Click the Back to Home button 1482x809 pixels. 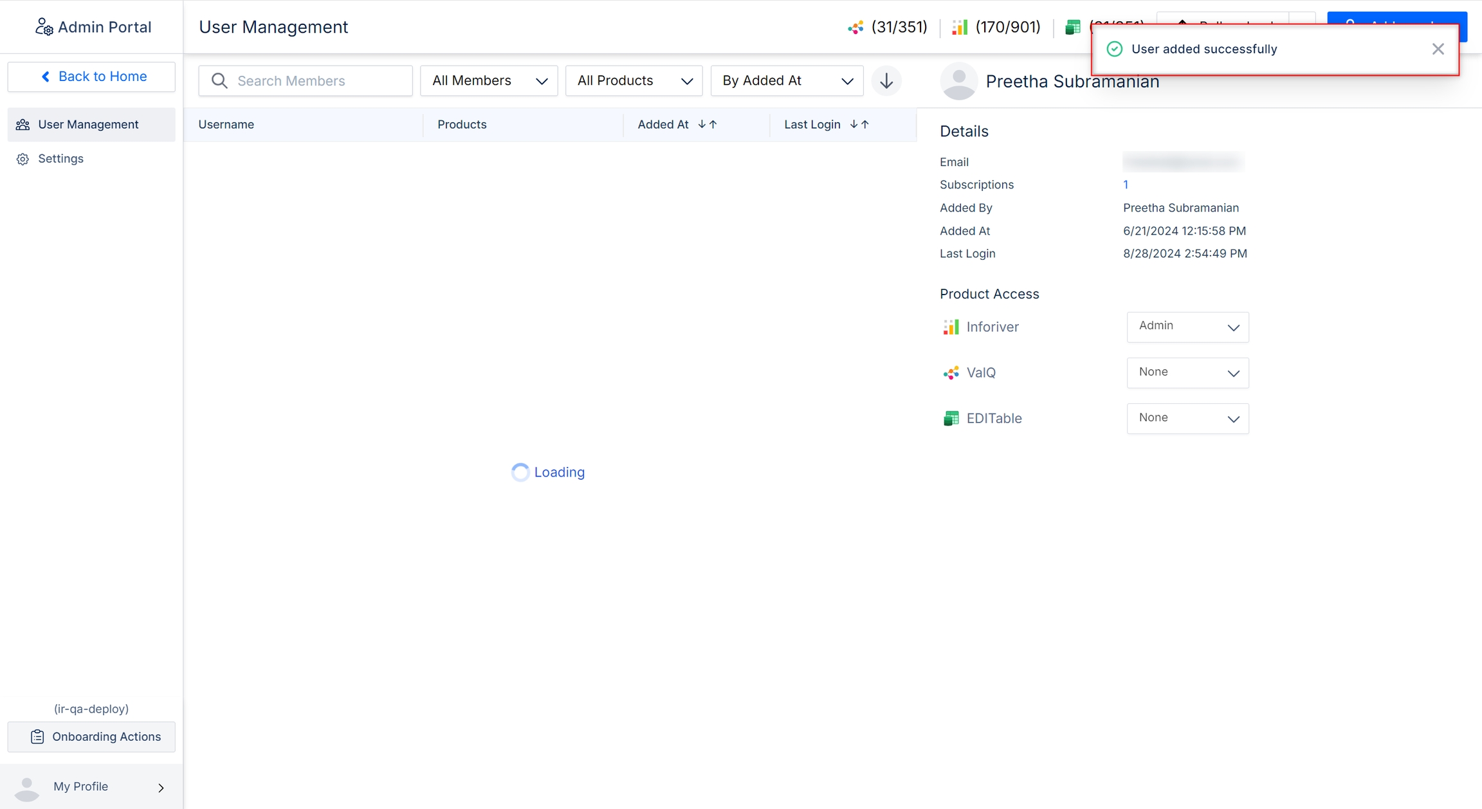point(91,77)
